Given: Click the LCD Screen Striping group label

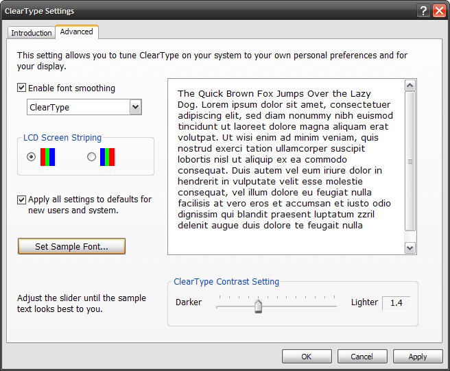Looking at the screenshot, I should point(62,138).
